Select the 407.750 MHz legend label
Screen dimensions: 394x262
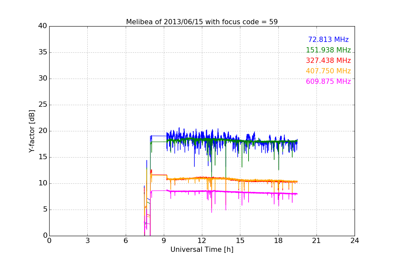(328, 71)
